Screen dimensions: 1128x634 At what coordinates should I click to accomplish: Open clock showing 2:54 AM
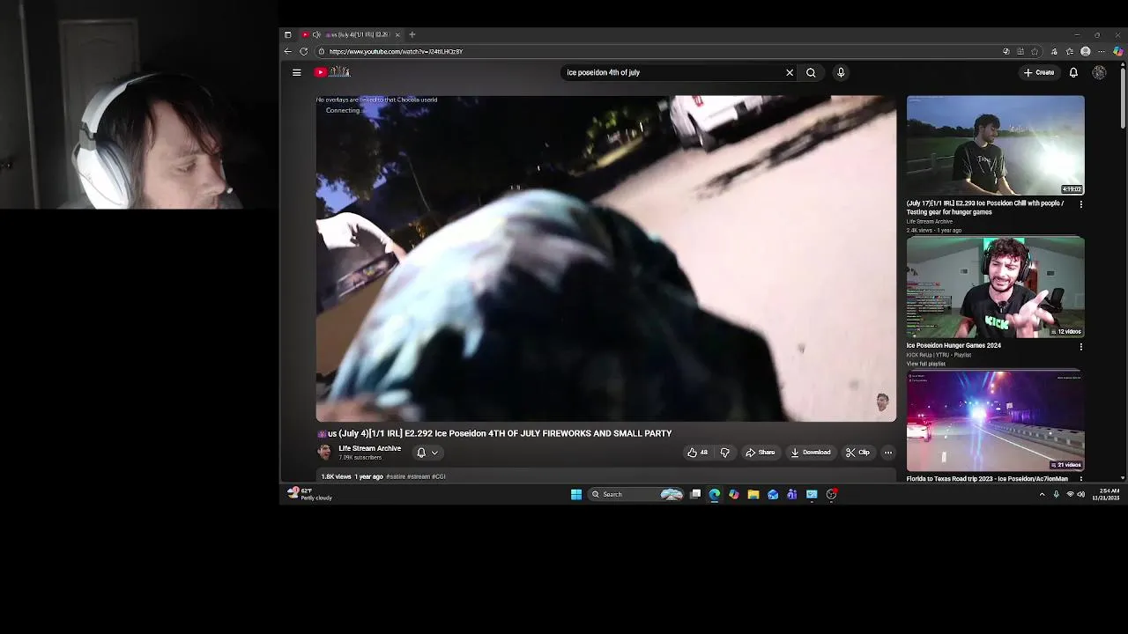tap(1106, 494)
